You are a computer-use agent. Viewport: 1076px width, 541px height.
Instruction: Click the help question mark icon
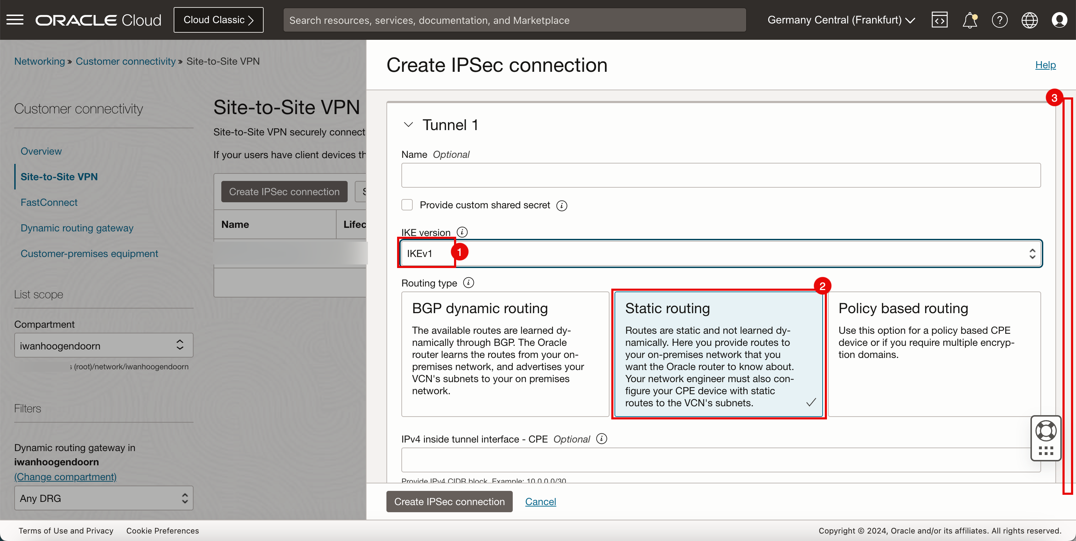[x=1000, y=20]
